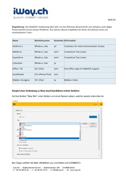Viewport: 126px width, 178px height.
Task: Click the Seite 21 page number
Action: coord(112,20)
